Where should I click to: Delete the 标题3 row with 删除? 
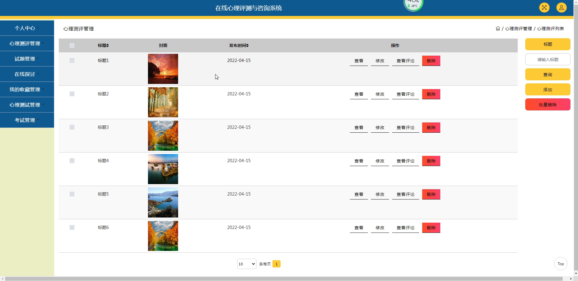click(431, 128)
